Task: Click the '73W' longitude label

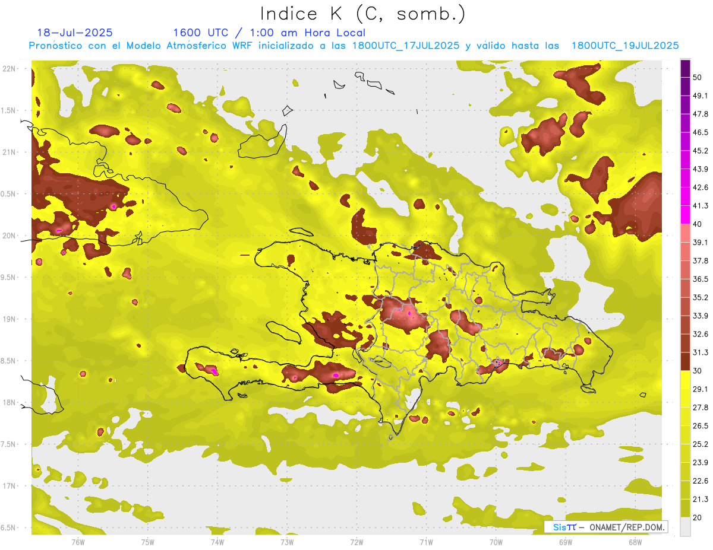Action: (287, 542)
